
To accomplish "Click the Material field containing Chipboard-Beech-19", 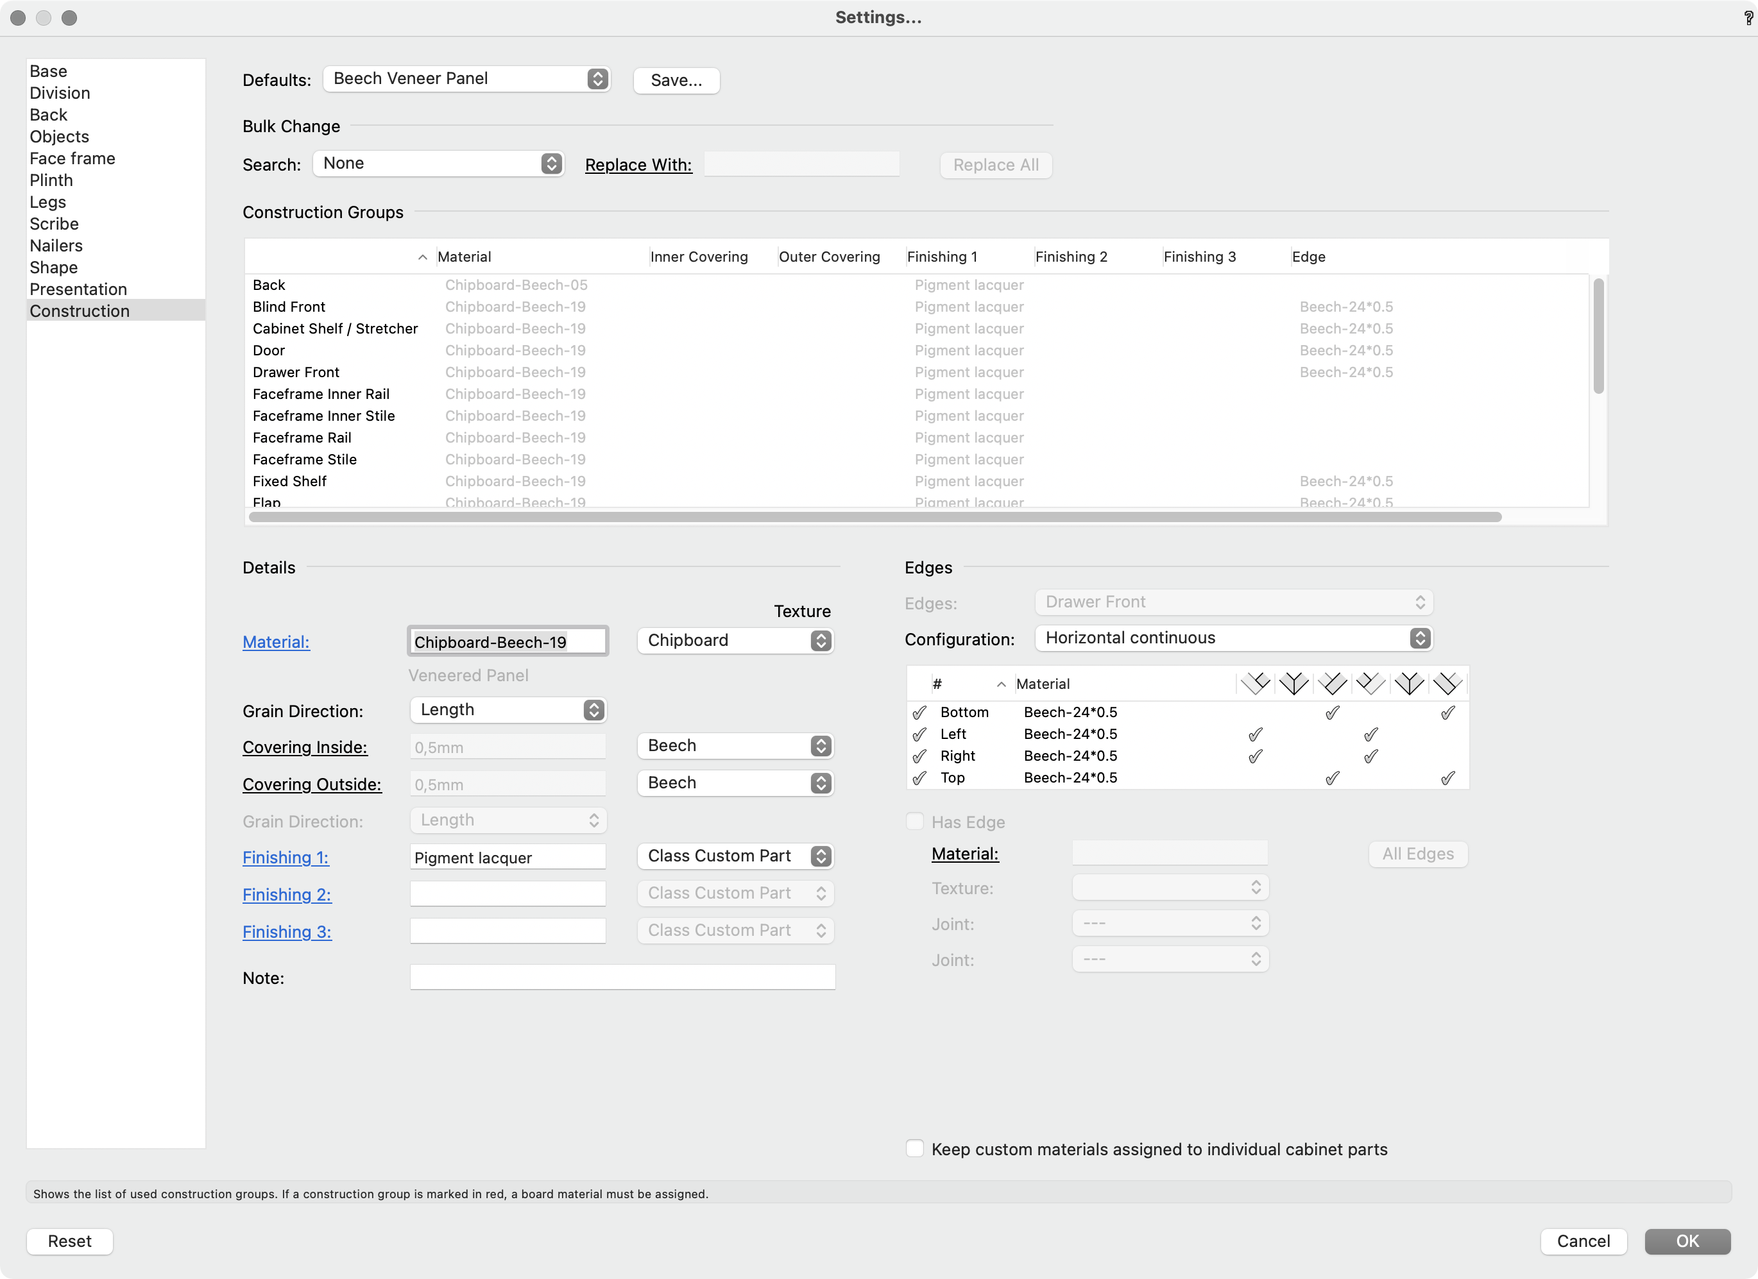I will point(508,641).
